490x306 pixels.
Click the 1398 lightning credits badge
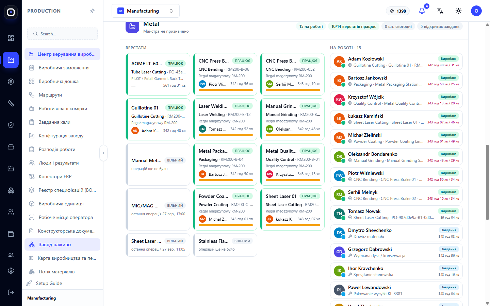(398, 11)
